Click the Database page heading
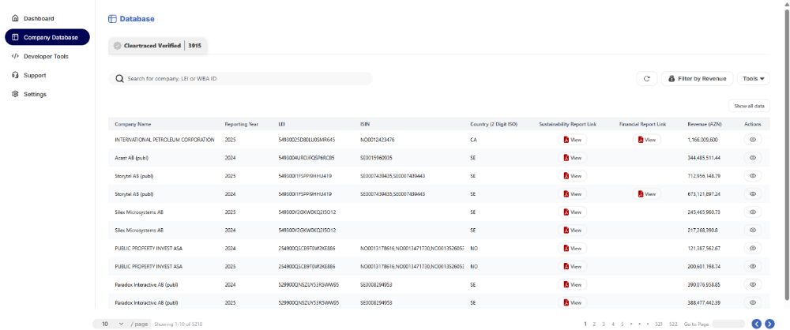790x330 pixels. pos(131,19)
